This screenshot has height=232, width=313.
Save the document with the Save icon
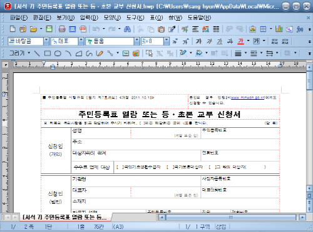point(49,29)
